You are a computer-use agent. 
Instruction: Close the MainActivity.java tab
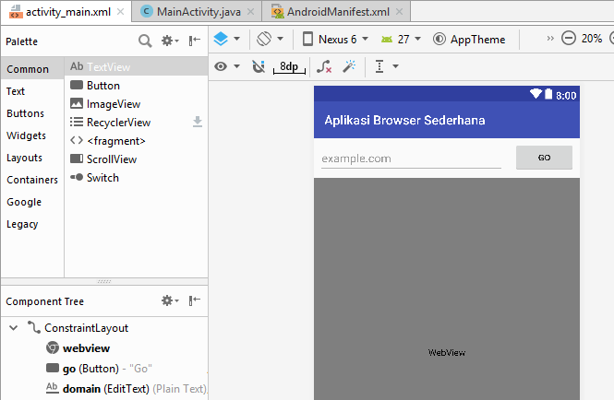(x=250, y=12)
